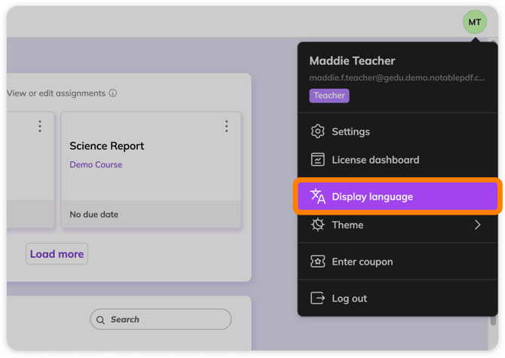Viewport: 505px width, 358px height.
Task: Click the magnifier icon in the Search field
Action: [x=100, y=320]
